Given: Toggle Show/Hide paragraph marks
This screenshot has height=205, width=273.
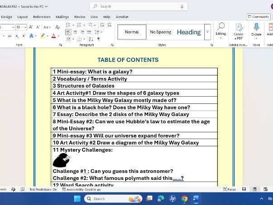Looking at the screenshot, I should click(99, 39).
